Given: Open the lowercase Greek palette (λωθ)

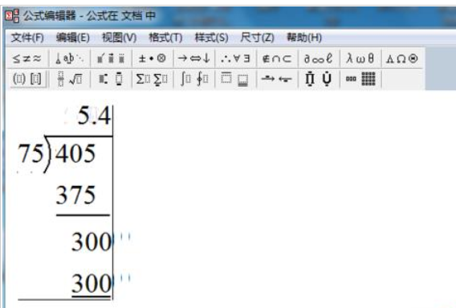Looking at the screenshot, I should point(360,59).
